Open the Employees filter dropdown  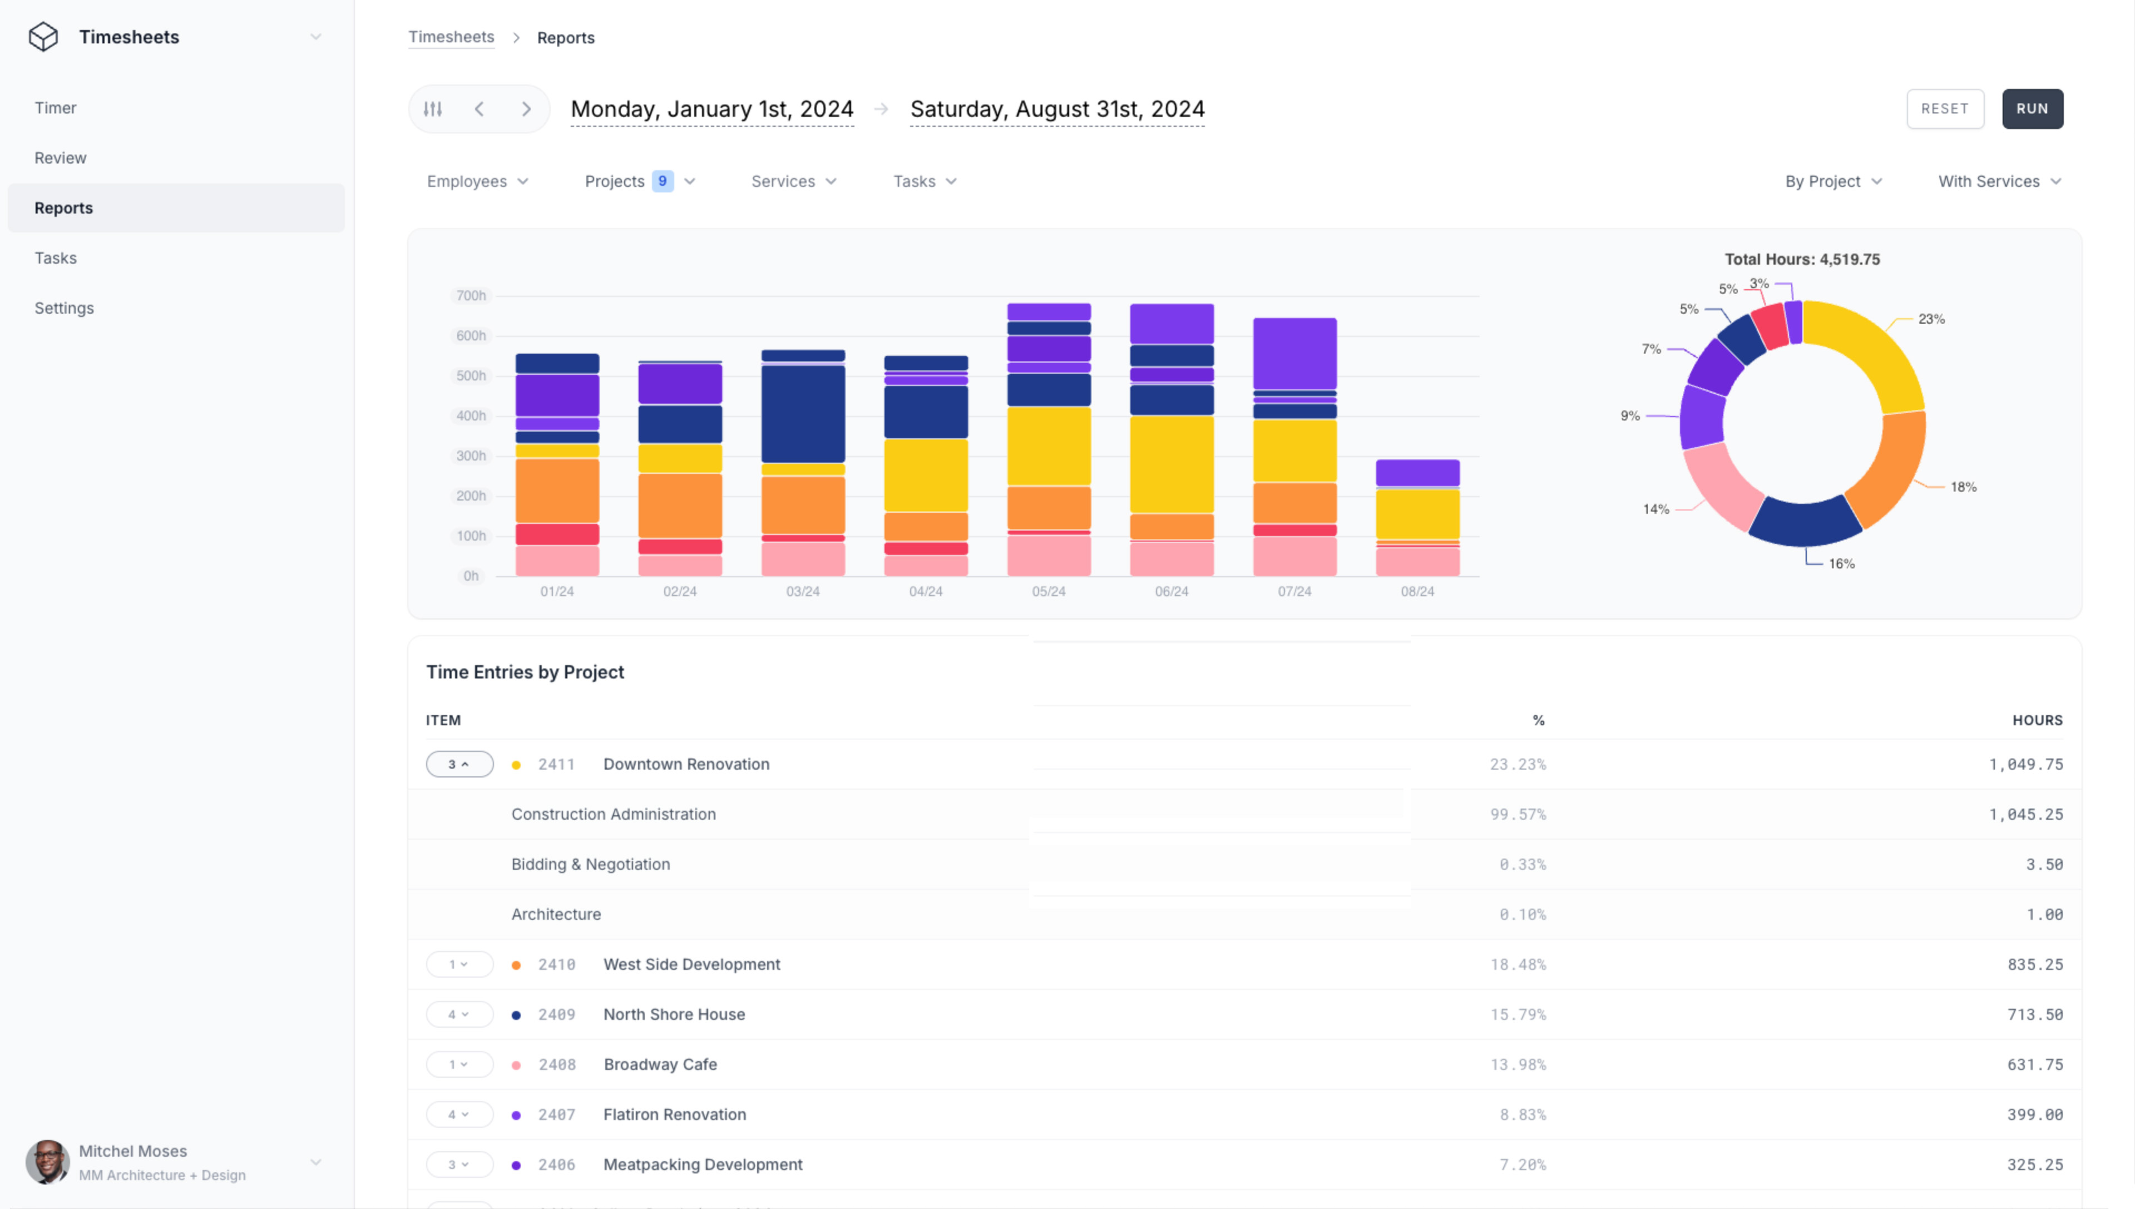tap(477, 181)
